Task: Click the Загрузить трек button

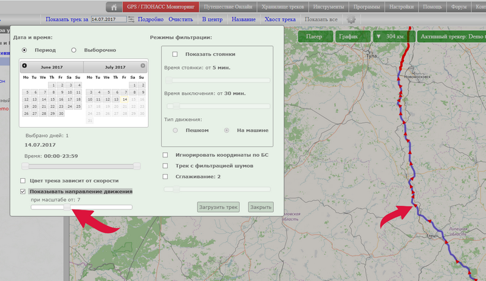Action: click(219, 207)
